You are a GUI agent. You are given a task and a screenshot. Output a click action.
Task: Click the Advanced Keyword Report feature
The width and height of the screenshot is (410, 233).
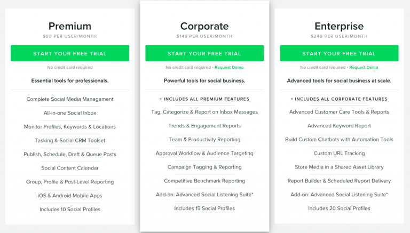pos(339,126)
